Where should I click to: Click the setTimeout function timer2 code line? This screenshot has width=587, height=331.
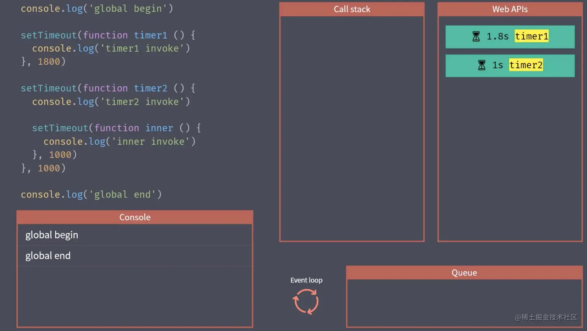tap(108, 88)
